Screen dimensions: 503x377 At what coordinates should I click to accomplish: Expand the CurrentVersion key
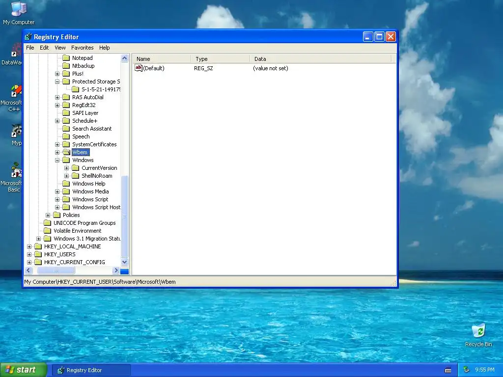(66, 168)
